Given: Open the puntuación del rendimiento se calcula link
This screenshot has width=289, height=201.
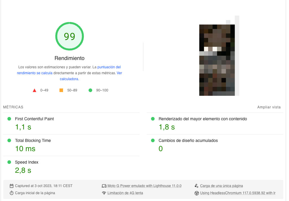Looking at the screenshot, I should 109,67.
